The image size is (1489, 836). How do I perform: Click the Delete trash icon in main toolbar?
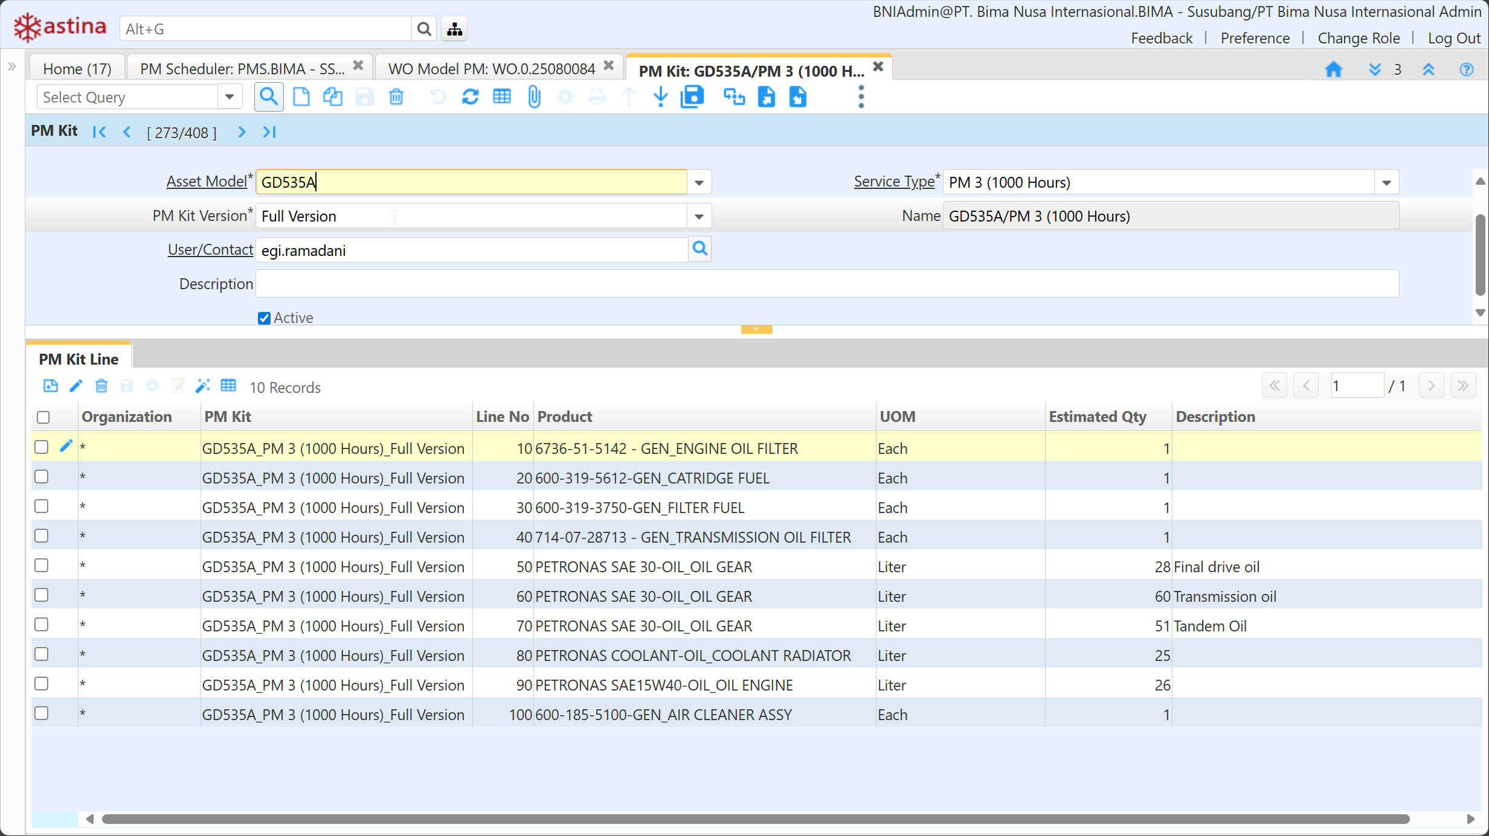(396, 97)
